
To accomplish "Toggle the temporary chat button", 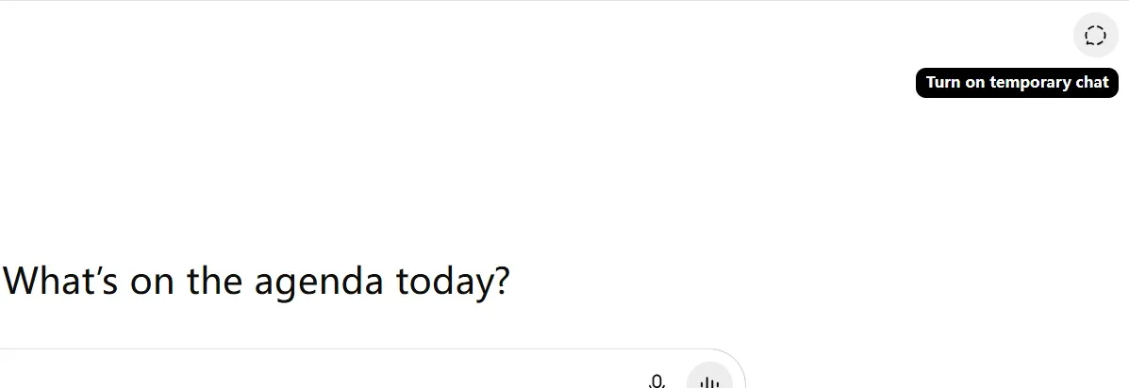I will [1095, 36].
